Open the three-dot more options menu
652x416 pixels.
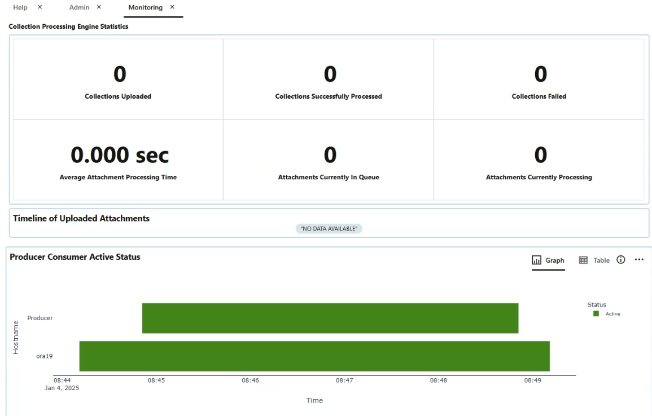click(639, 260)
